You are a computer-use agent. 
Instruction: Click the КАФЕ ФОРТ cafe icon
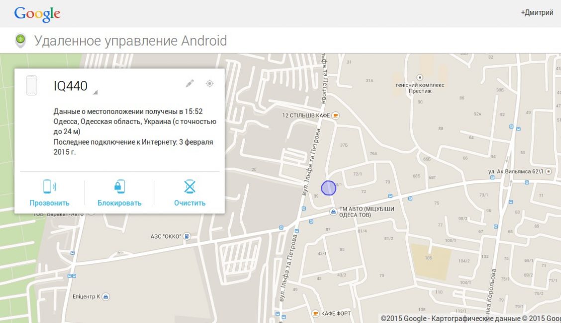pos(315,313)
